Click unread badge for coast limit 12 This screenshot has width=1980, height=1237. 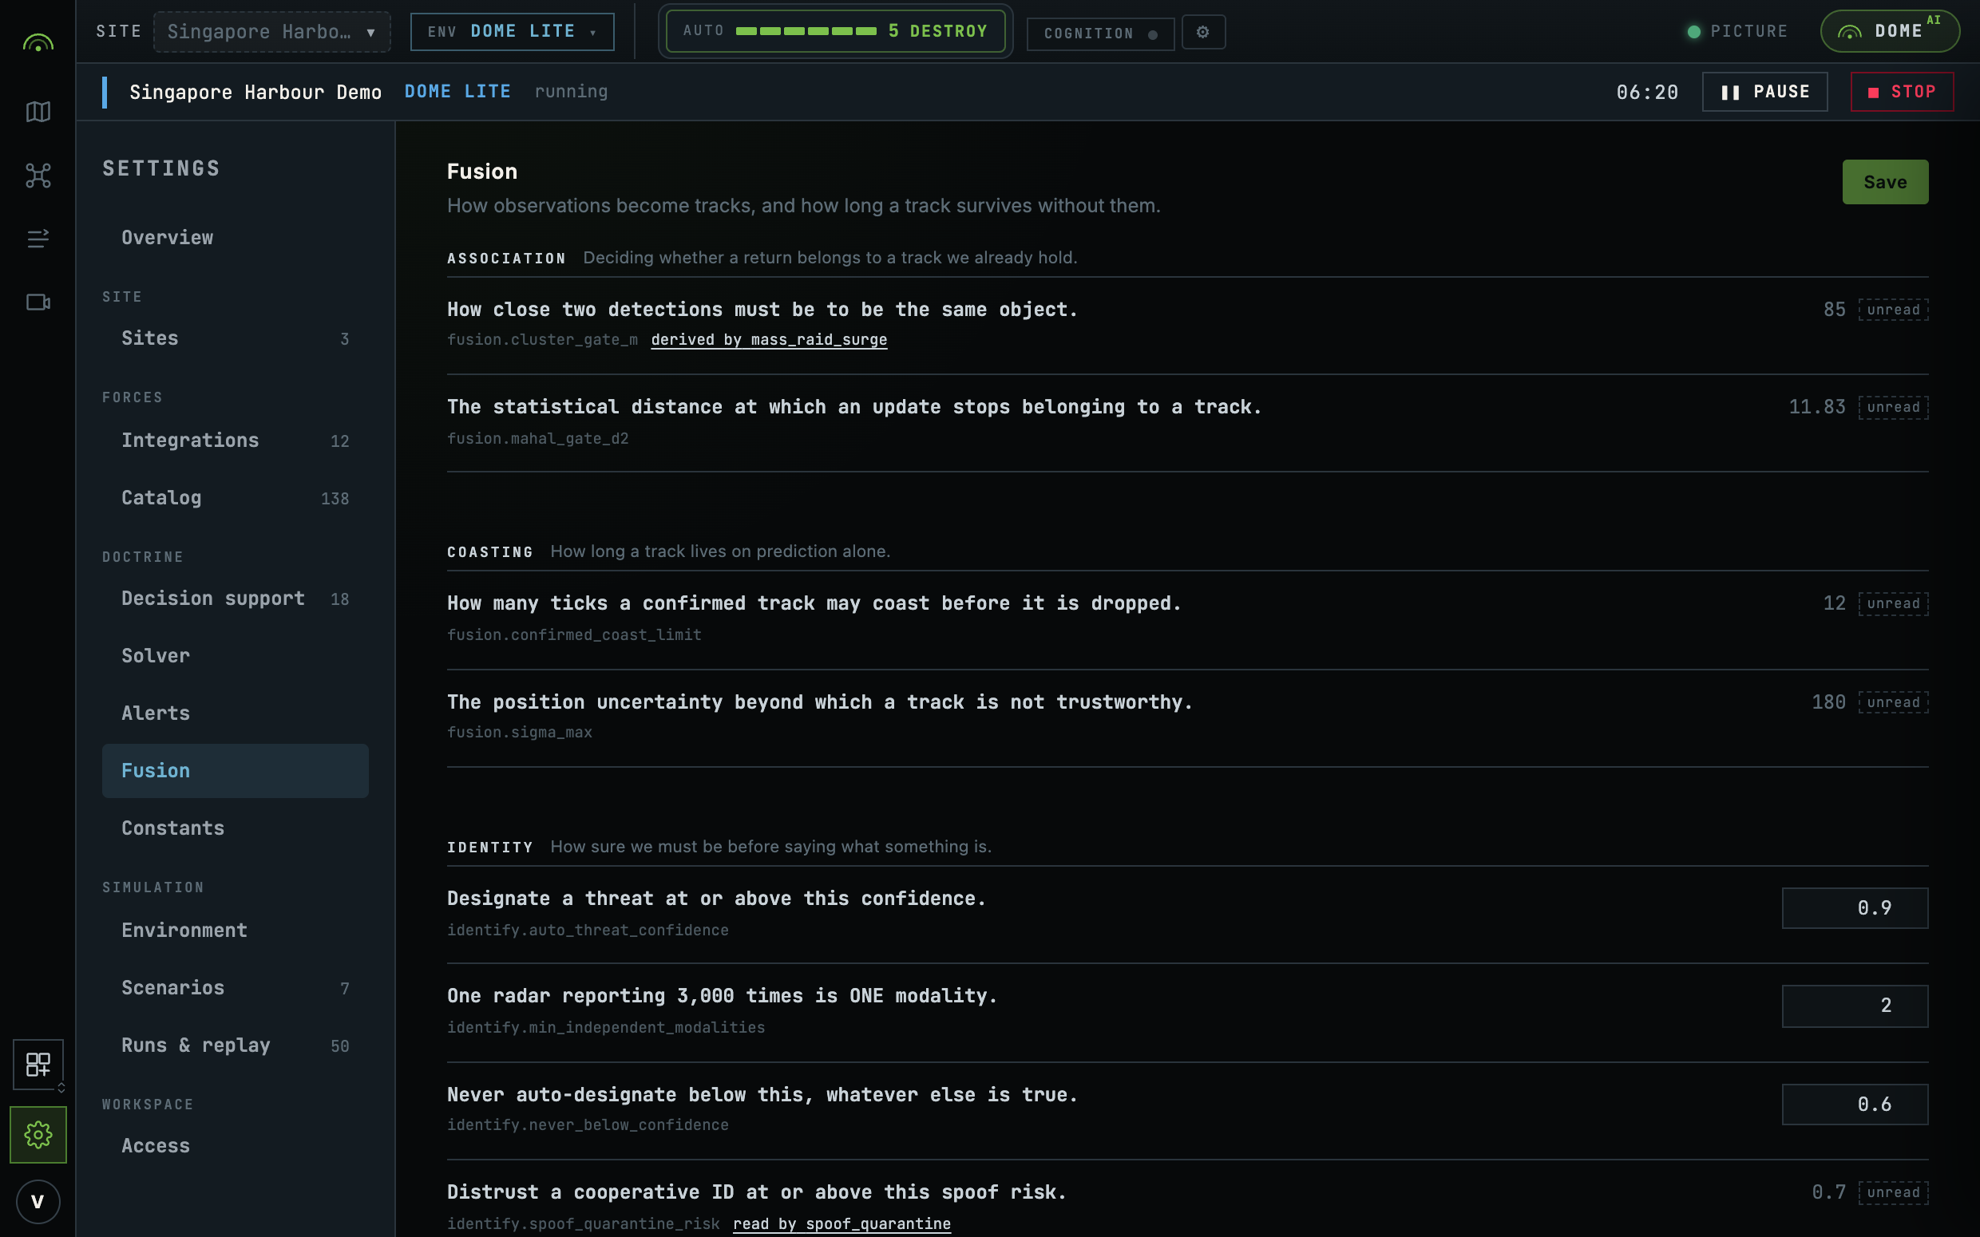pyautogui.click(x=1892, y=604)
